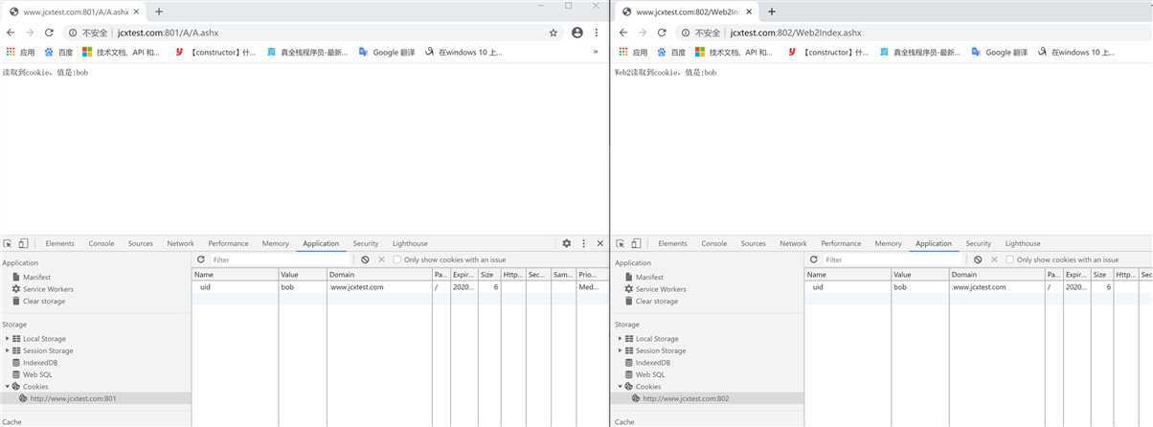
Task: Refresh cookies list in left DevTools
Action: pos(201,259)
